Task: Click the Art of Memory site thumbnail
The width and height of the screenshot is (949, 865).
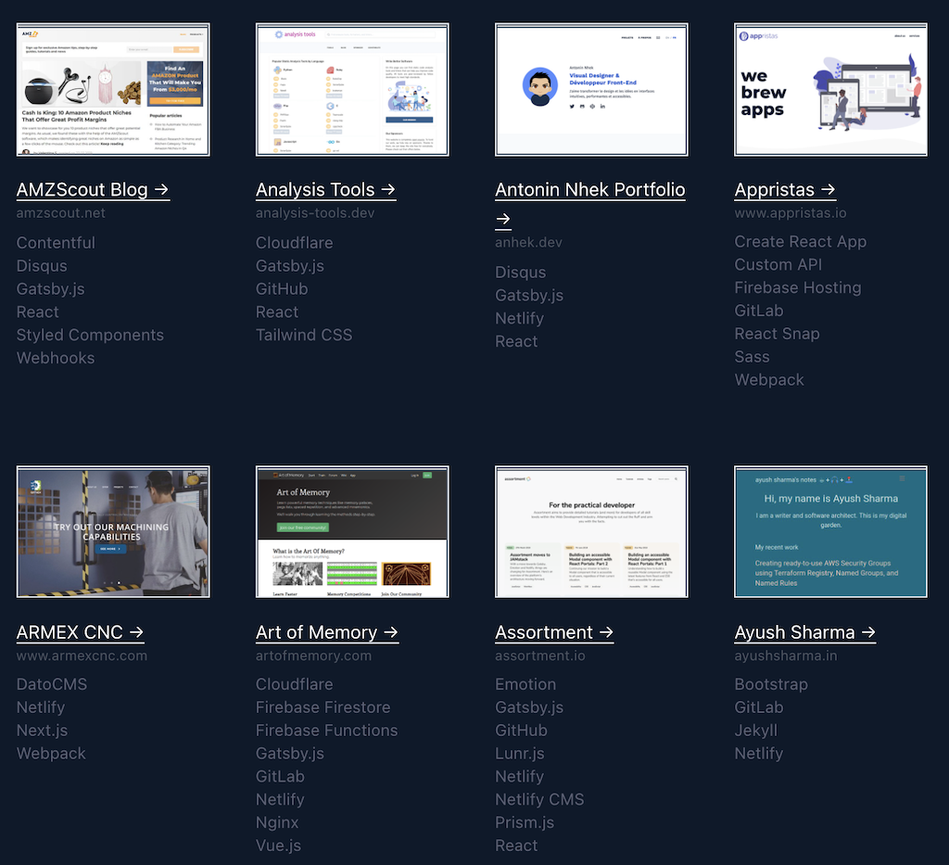Action: [x=351, y=531]
